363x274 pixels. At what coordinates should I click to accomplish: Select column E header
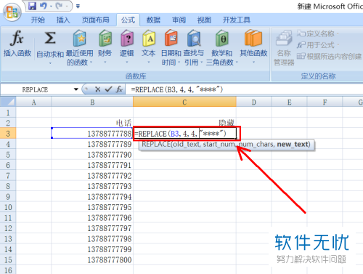[289, 102]
